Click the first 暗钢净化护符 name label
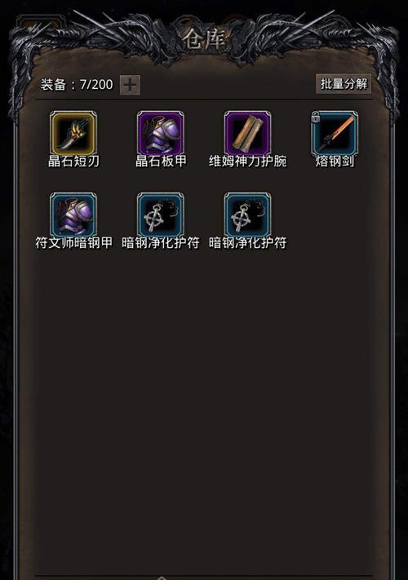 (161, 242)
